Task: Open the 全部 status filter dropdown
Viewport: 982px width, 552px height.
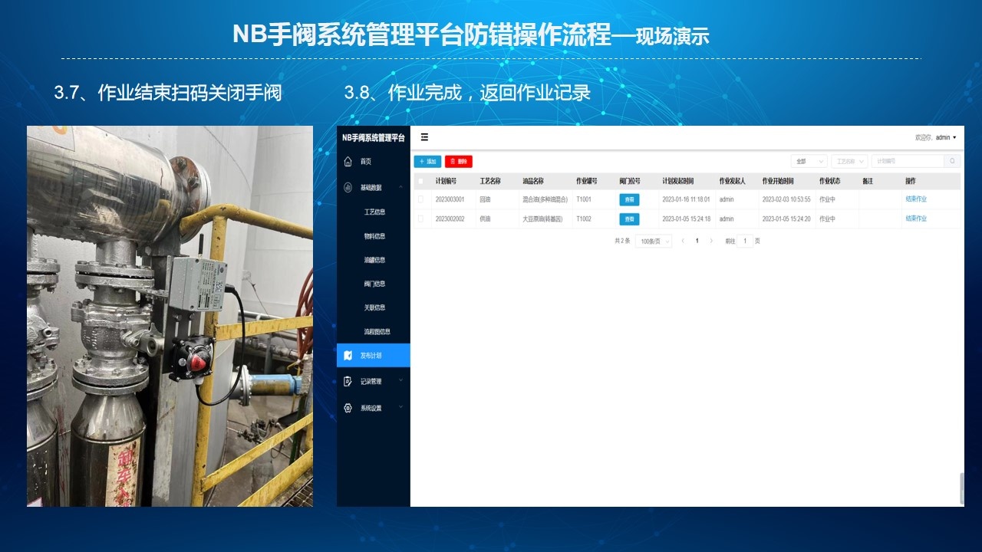Action: tap(809, 162)
